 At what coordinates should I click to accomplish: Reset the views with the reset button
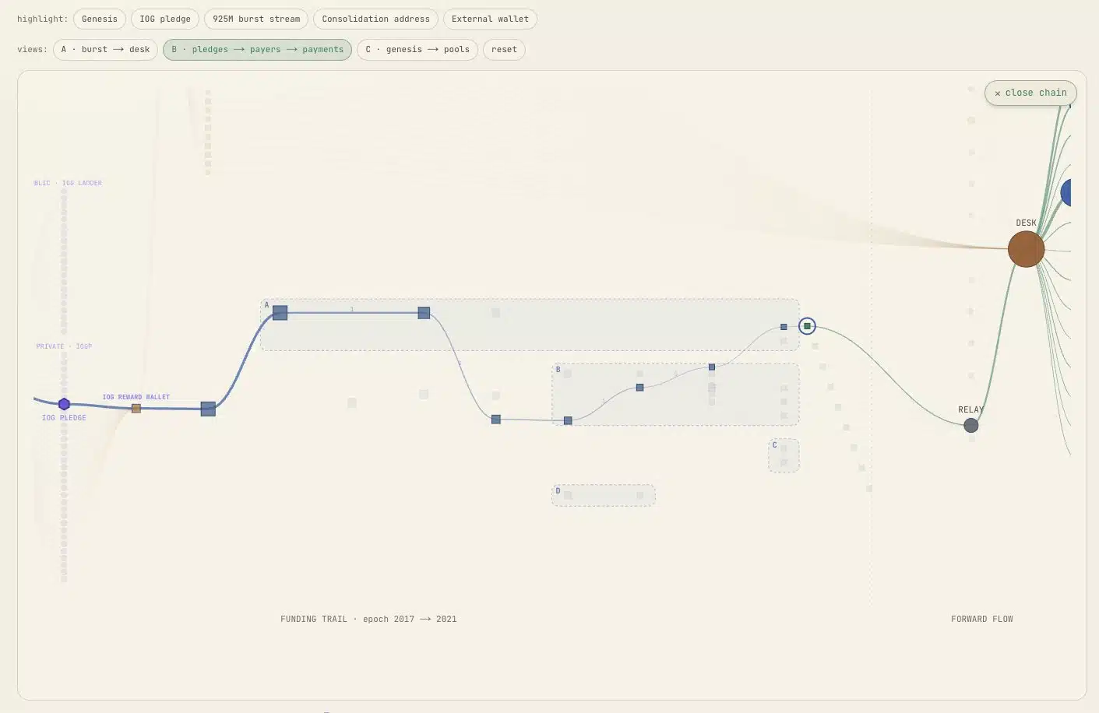click(504, 49)
